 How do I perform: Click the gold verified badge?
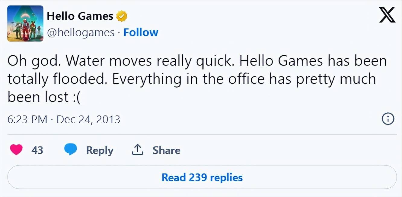tap(122, 16)
